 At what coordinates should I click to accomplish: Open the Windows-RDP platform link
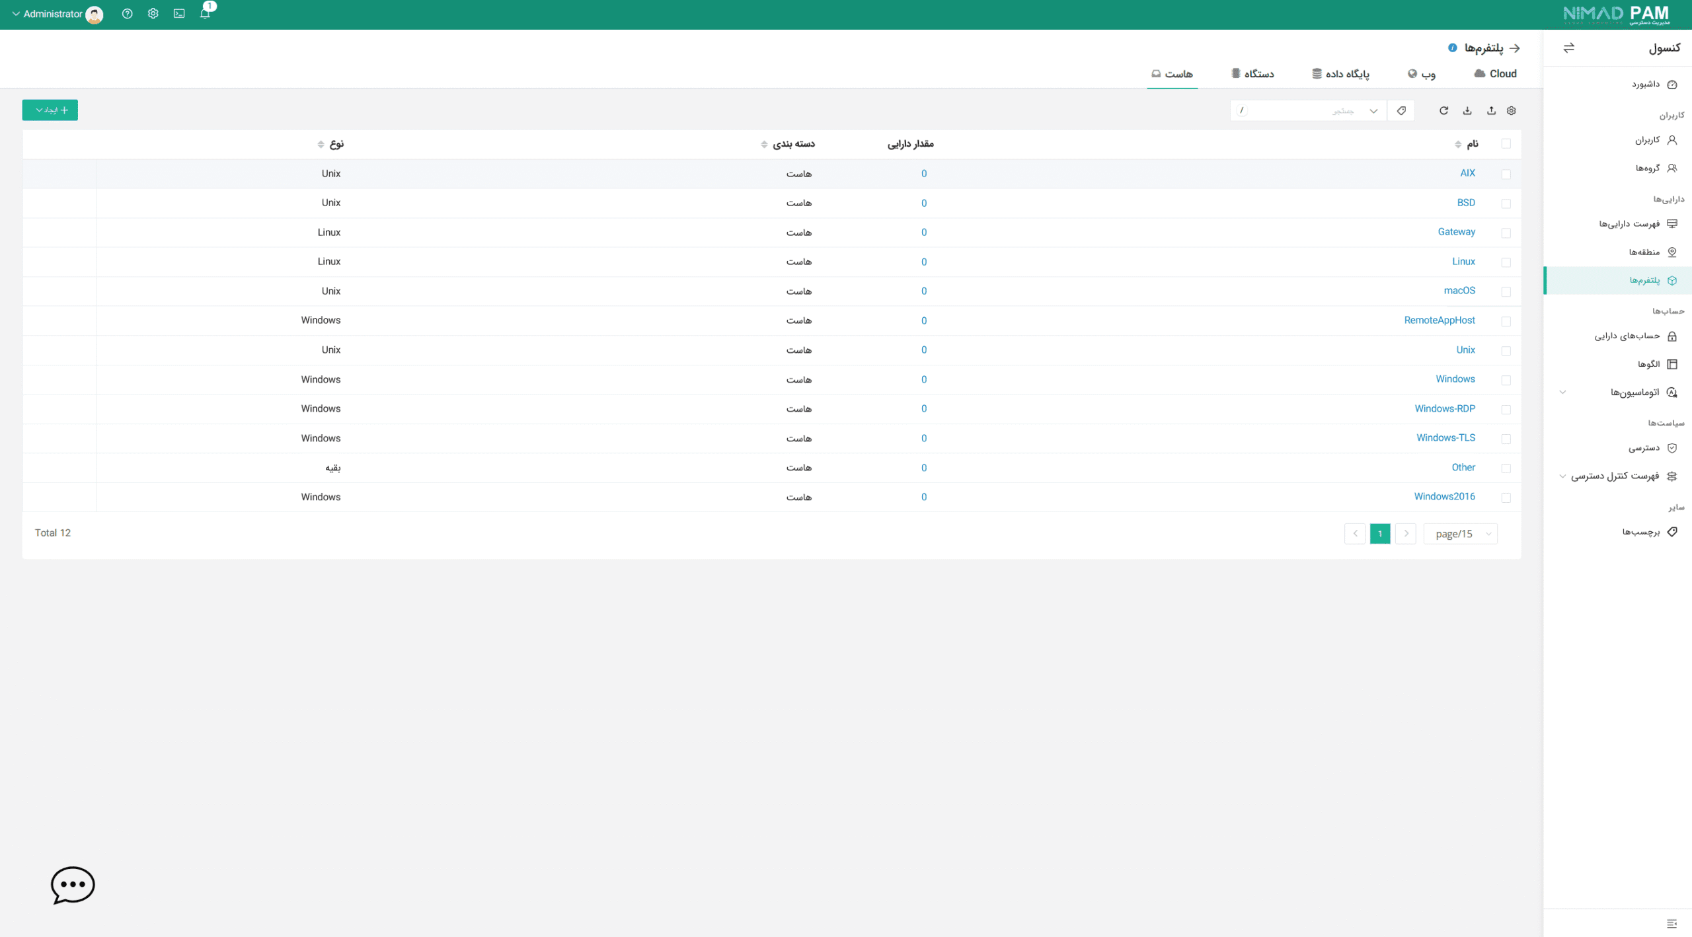1445,408
